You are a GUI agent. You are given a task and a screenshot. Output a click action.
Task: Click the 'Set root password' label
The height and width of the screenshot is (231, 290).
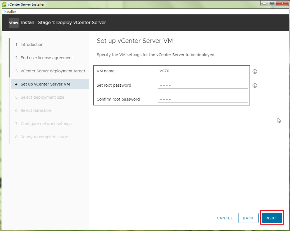pos(114,85)
